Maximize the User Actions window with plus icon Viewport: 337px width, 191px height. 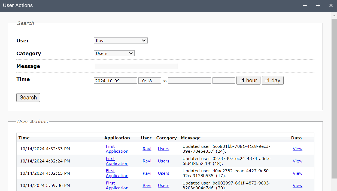tap(318, 5)
